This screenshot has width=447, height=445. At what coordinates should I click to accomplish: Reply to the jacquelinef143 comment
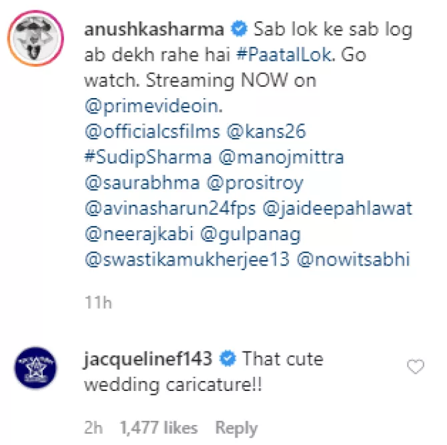click(x=237, y=428)
